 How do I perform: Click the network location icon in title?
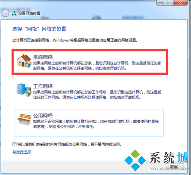point(14,14)
